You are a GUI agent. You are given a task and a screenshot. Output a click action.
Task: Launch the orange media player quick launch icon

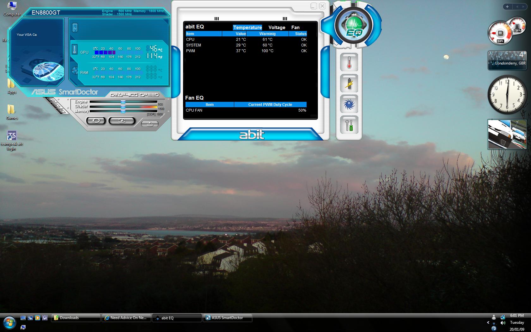tap(38, 318)
